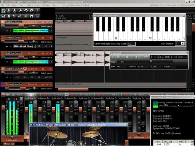Screen dimensions: 195x146
Task: Toggle phase invert on track 3
Action: click(x=43, y=53)
